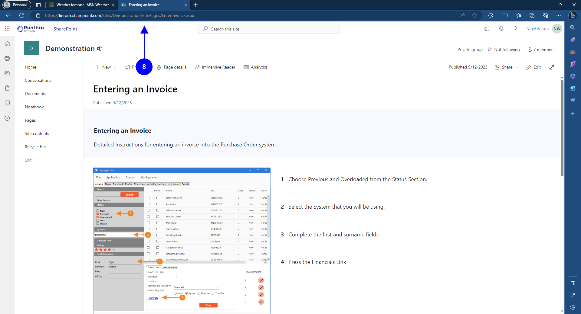Switch to Weather forecast browser tab

tap(82, 5)
